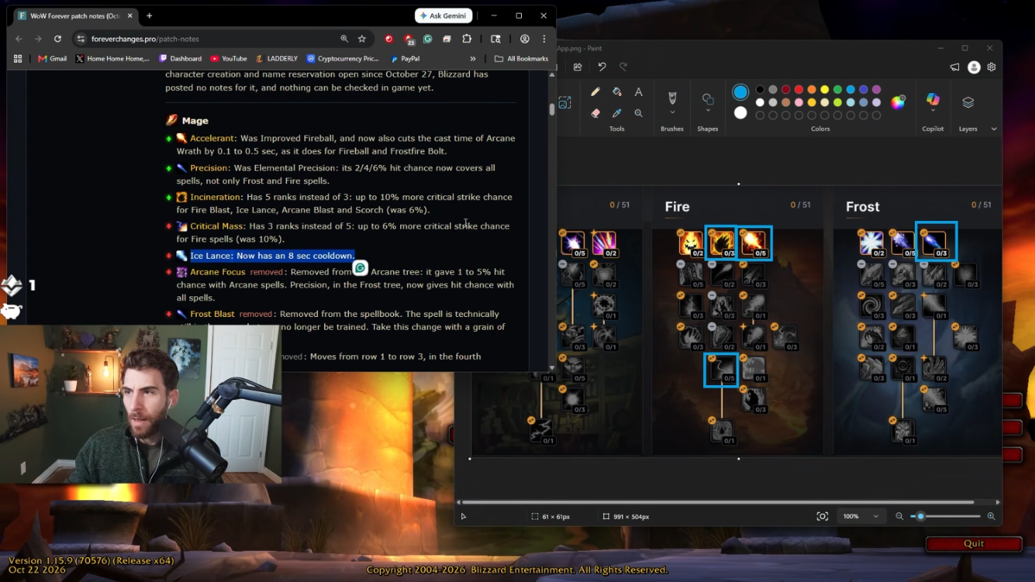Click the Grammarly extension icon in Chrome toolbar

tap(427, 38)
